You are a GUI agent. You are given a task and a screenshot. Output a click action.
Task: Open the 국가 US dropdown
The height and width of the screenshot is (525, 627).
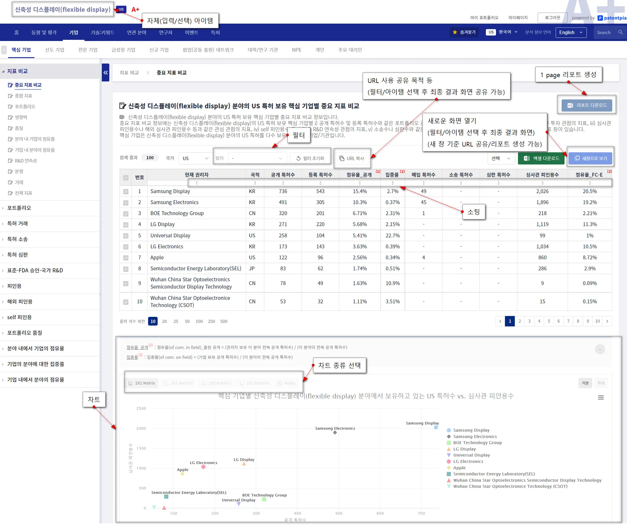click(195, 158)
